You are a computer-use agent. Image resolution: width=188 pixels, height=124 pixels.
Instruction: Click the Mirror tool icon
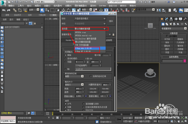pos(159,10)
